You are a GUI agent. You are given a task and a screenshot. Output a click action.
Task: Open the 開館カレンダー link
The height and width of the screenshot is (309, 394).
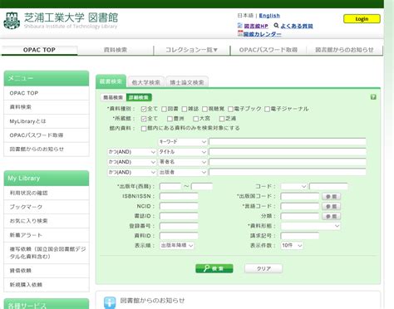[x=262, y=34]
